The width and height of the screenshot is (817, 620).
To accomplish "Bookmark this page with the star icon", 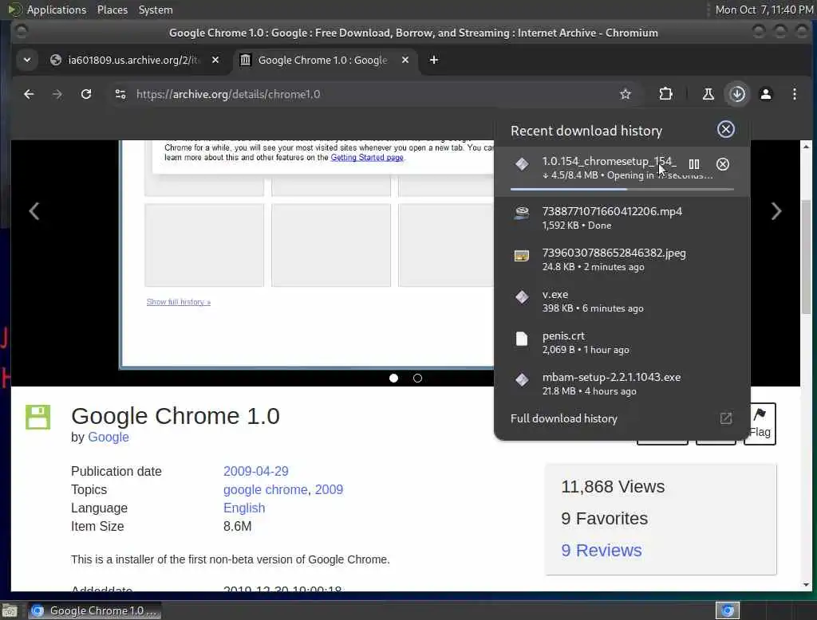I will pyautogui.click(x=626, y=94).
